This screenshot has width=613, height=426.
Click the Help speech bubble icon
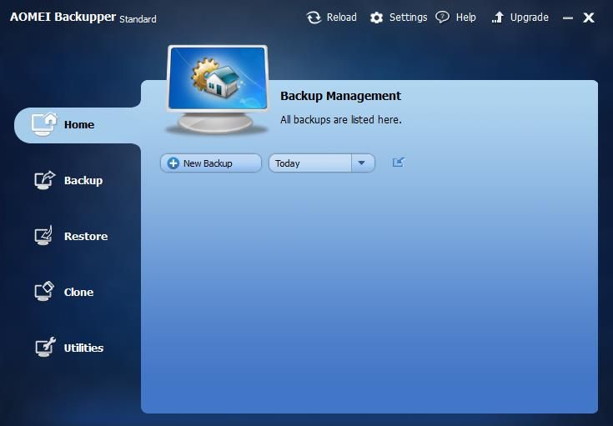443,18
